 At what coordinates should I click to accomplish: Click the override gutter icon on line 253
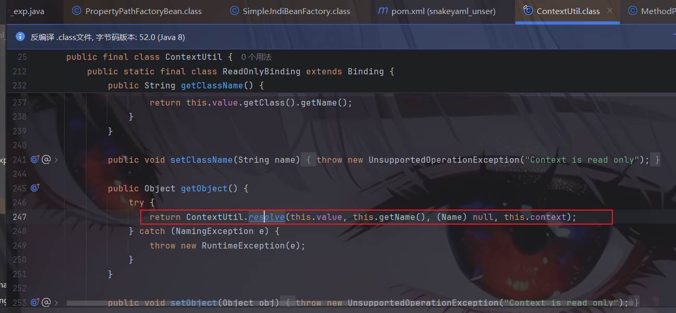click(x=35, y=302)
